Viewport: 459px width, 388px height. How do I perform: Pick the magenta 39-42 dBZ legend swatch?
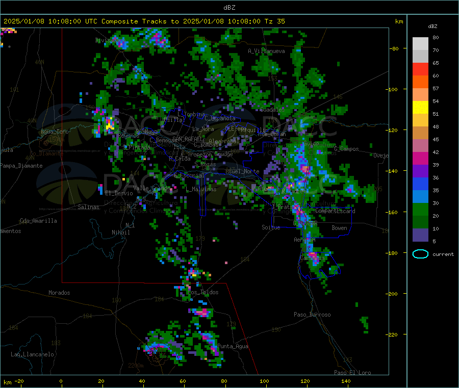point(420,158)
